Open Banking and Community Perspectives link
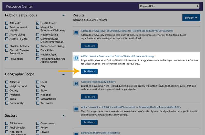The width and height of the screenshot is (205, 135). click(x=100, y=133)
